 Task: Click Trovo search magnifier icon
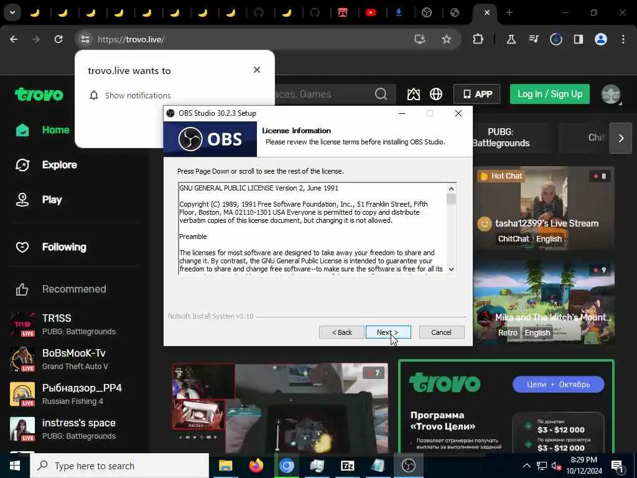point(381,95)
